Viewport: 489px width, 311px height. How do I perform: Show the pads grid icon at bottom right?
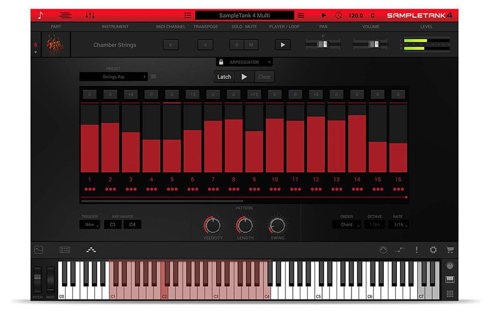coord(450,294)
